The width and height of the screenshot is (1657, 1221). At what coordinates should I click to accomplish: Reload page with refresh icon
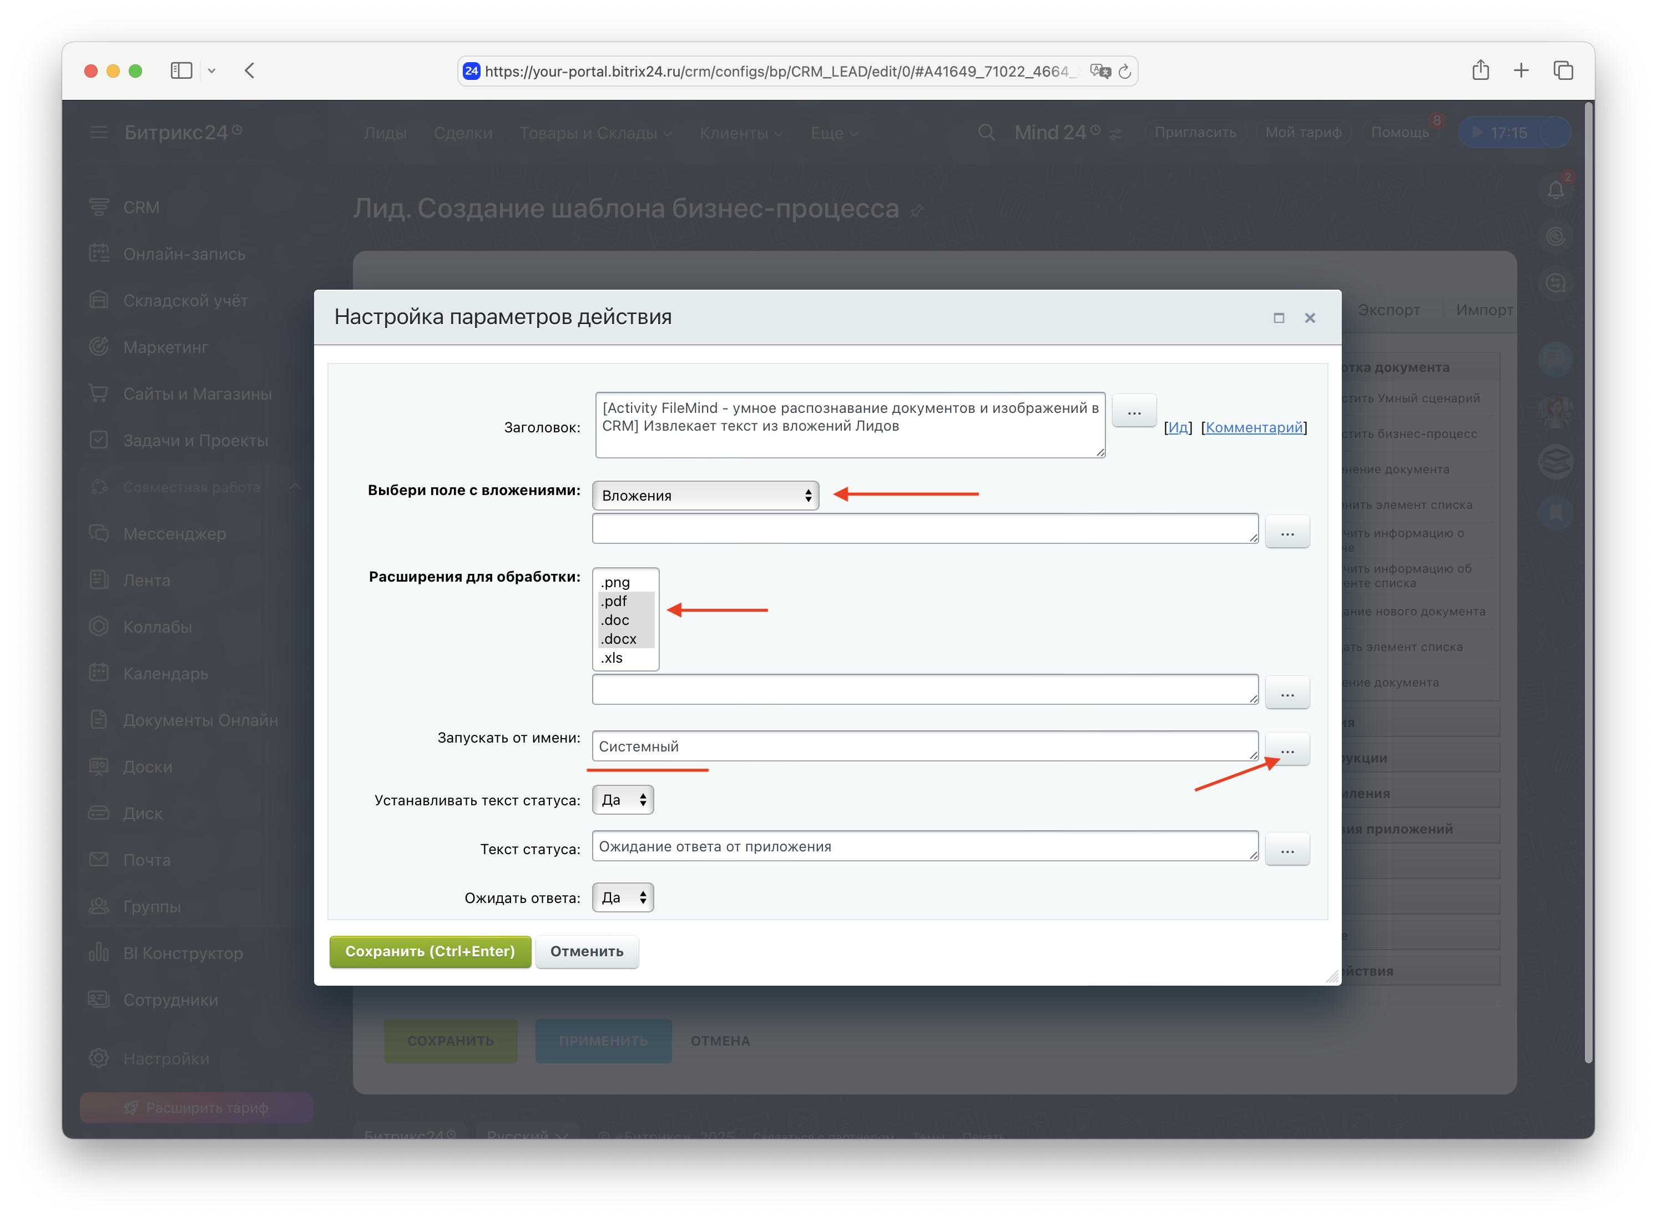click(1125, 72)
